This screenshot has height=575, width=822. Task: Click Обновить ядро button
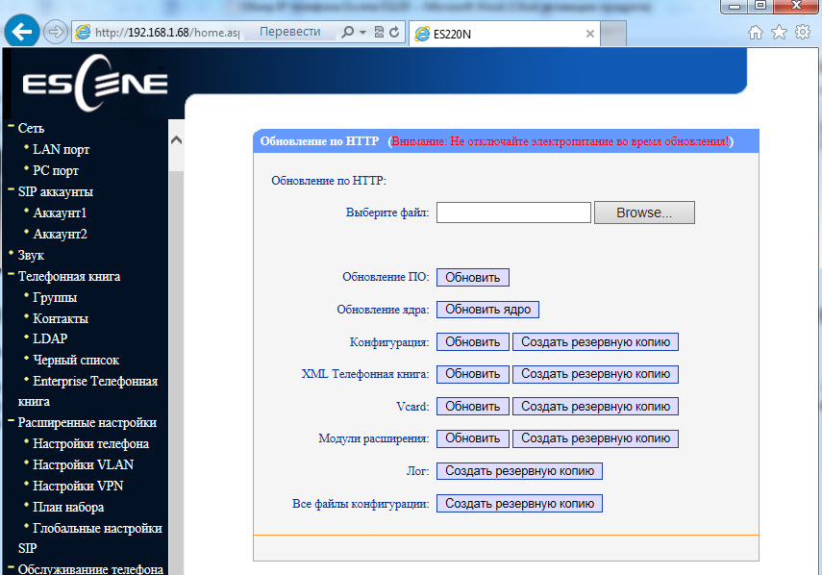tap(487, 310)
